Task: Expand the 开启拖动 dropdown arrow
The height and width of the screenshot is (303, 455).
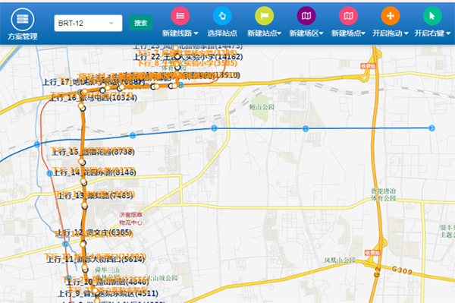Action: [406, 33]
